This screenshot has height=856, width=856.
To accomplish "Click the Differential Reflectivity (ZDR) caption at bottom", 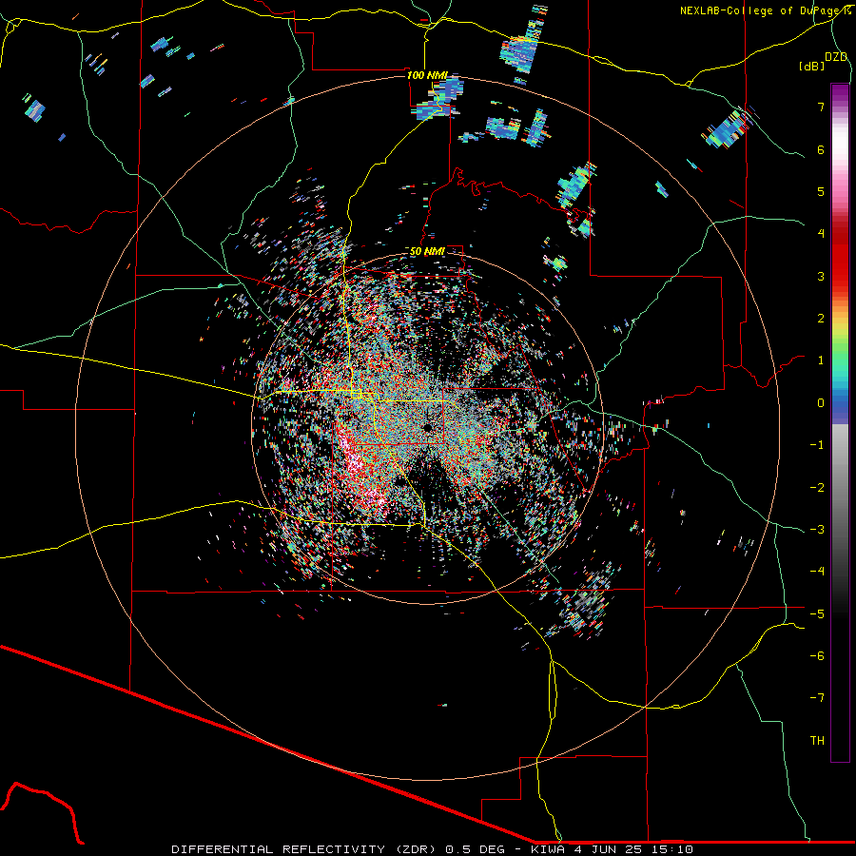I will click(433, 849).
